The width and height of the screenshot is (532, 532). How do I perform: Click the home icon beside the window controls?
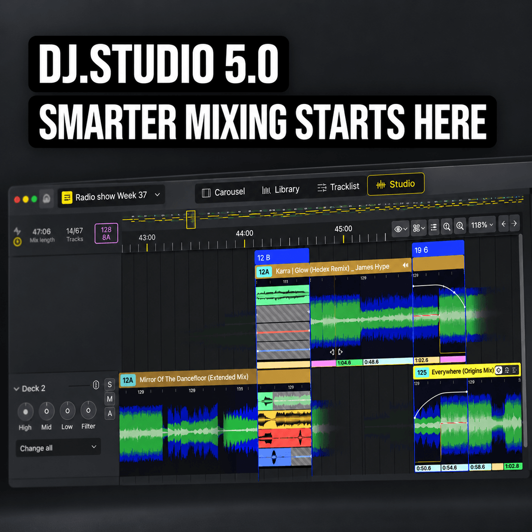(x=46, y=199)
